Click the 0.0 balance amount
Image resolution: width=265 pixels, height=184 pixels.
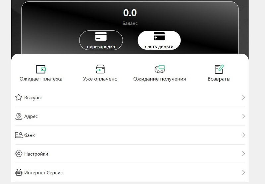pyautogui.click(x=130, y=13)
